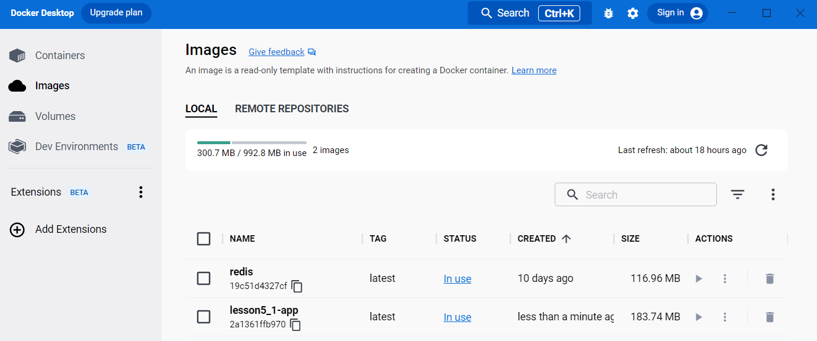817x341 pixels.
Task: Click the Containers box icon
Action: coord(17,56)
